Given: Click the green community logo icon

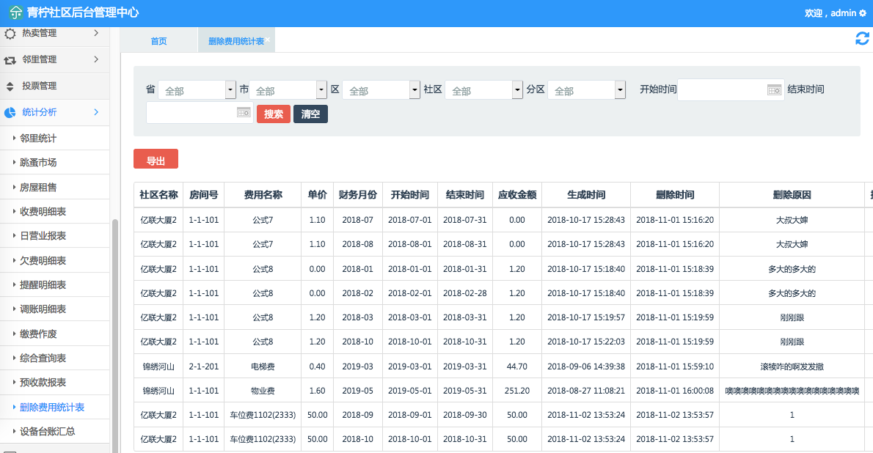Looking at the screenshot, I should tap(15, 12).
